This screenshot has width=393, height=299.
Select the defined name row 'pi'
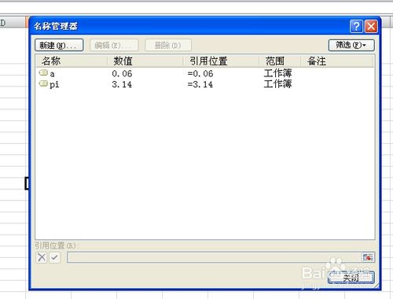[204, 84]
